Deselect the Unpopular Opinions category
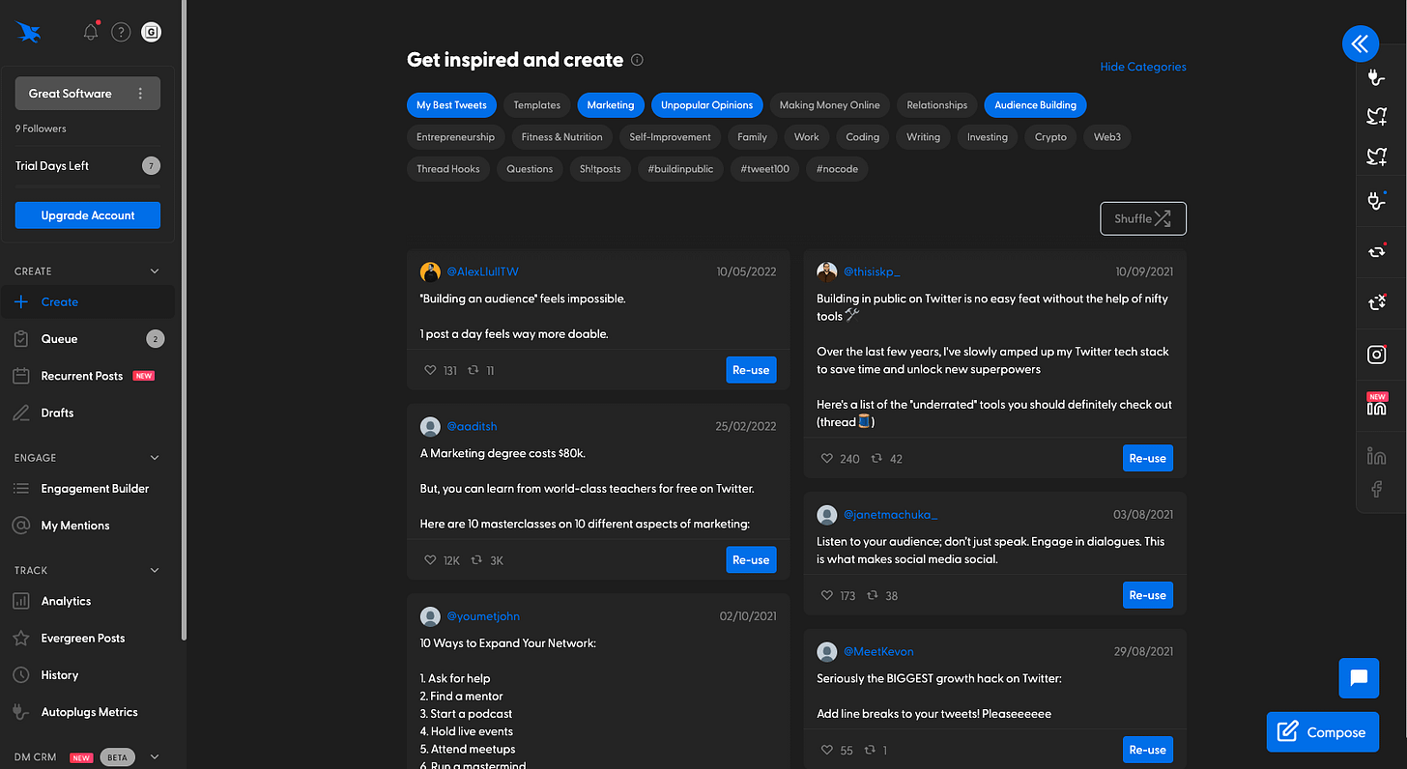Image resolution: width=1407 pixels, height=769 pixels. 706,104
